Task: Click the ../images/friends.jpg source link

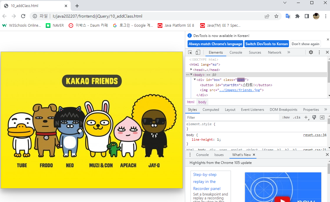Action: 239,90
